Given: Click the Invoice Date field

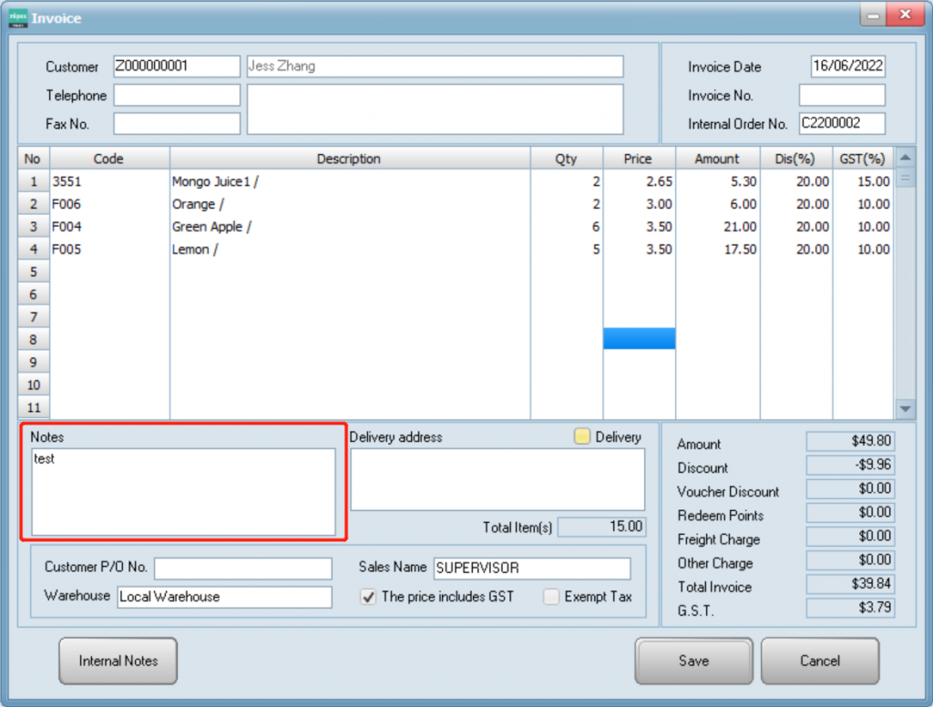Looking at the screenshot, I should pos(847,67).
